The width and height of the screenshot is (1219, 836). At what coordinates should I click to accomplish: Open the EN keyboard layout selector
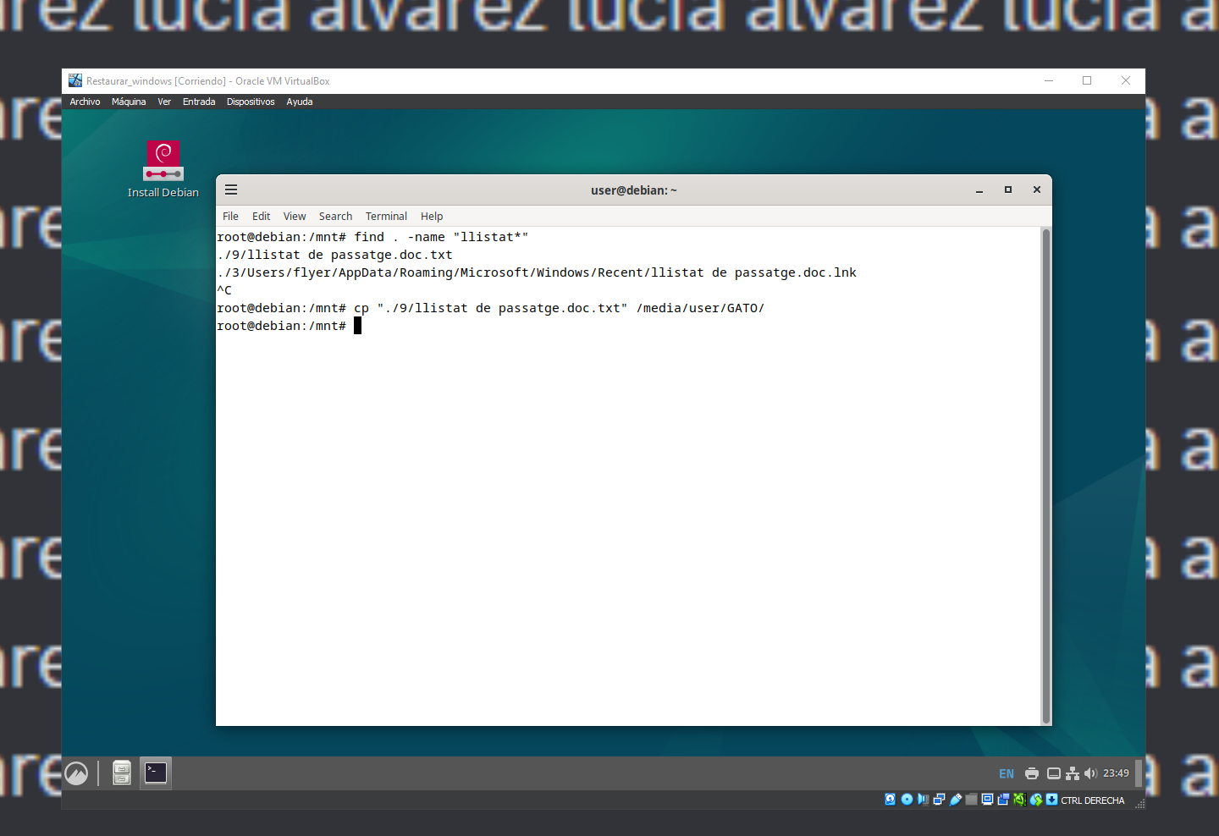1006,773
